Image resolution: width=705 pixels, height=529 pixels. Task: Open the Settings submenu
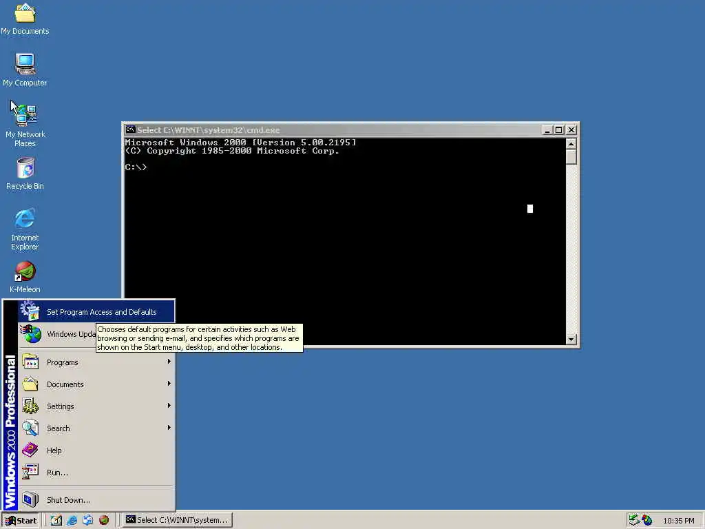(96, 406)
